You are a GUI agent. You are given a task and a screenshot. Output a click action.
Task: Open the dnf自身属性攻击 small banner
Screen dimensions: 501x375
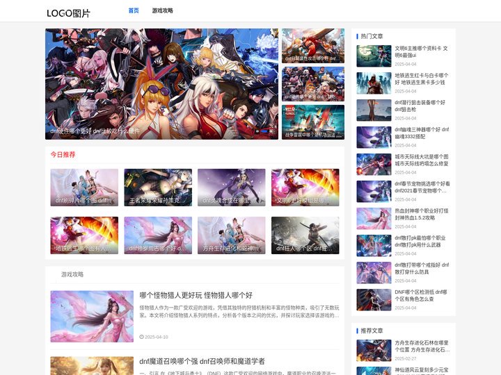313,46
